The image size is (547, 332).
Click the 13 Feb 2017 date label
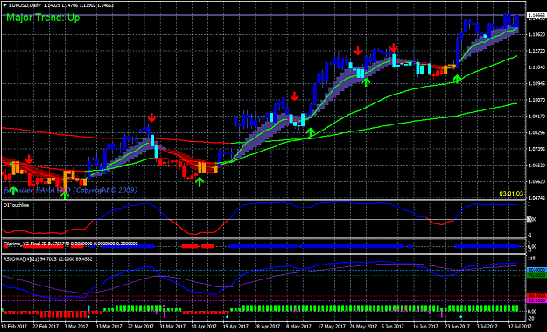(x=14, y=327)
